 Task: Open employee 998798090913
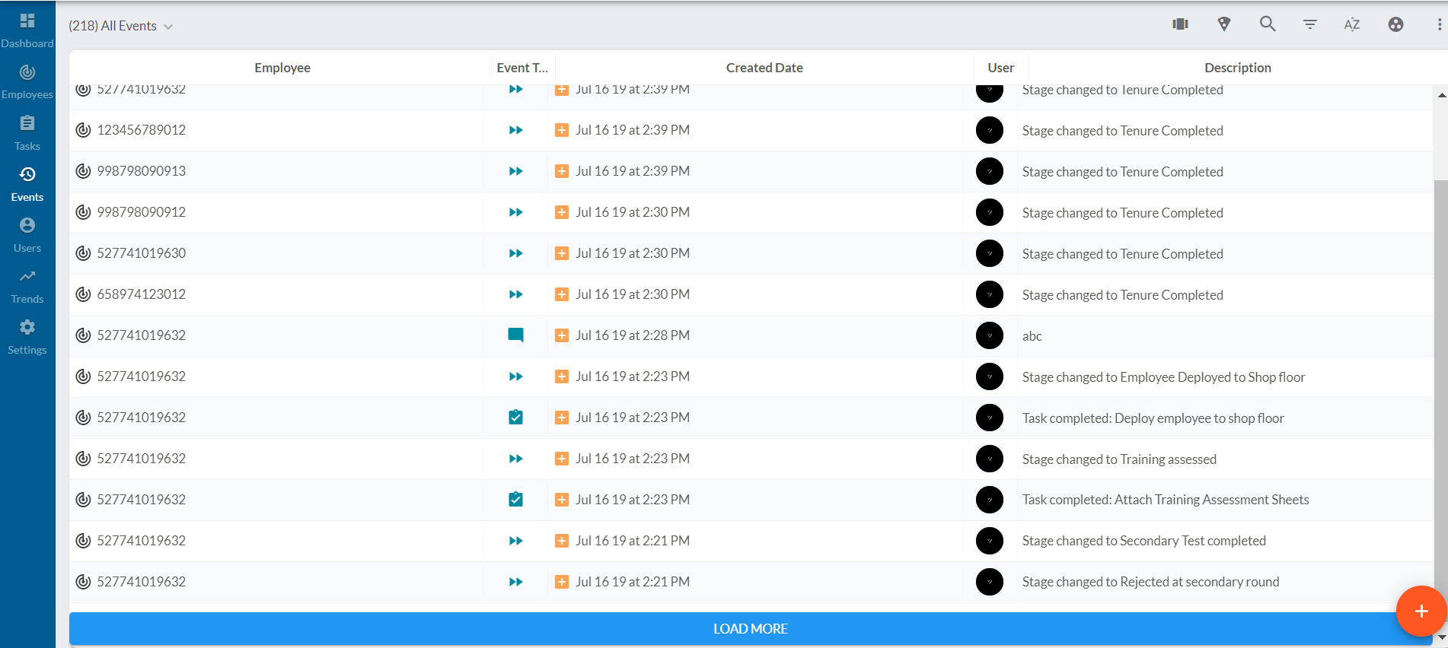[x=141, y=171]
